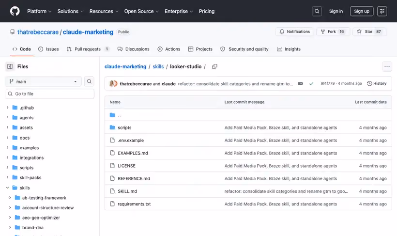Collapse the skills folder in the tree
The height and width of the screenshot is (236, 397).
7,188
